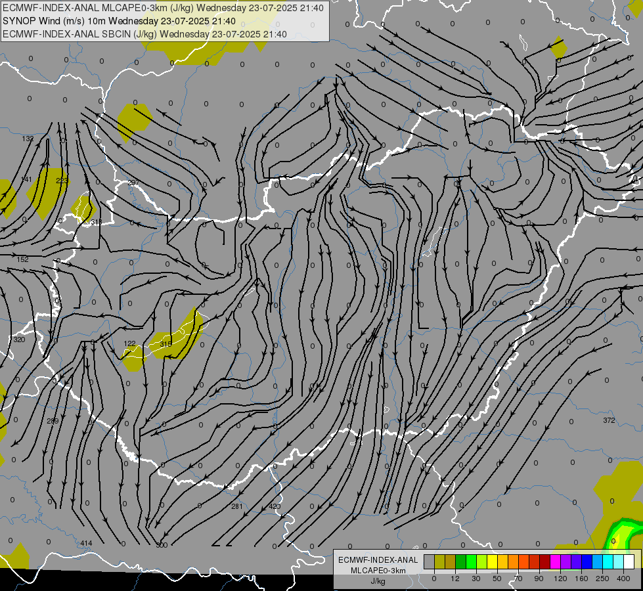Select the olive swatch in the legend
The width and height of the screenshot is (643, 591).
coord(439,561)
